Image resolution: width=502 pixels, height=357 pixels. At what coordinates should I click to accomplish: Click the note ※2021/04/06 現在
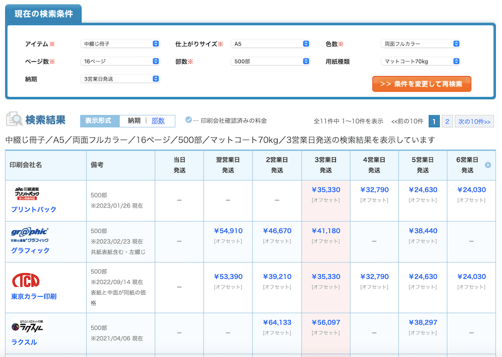coord(117,338)
